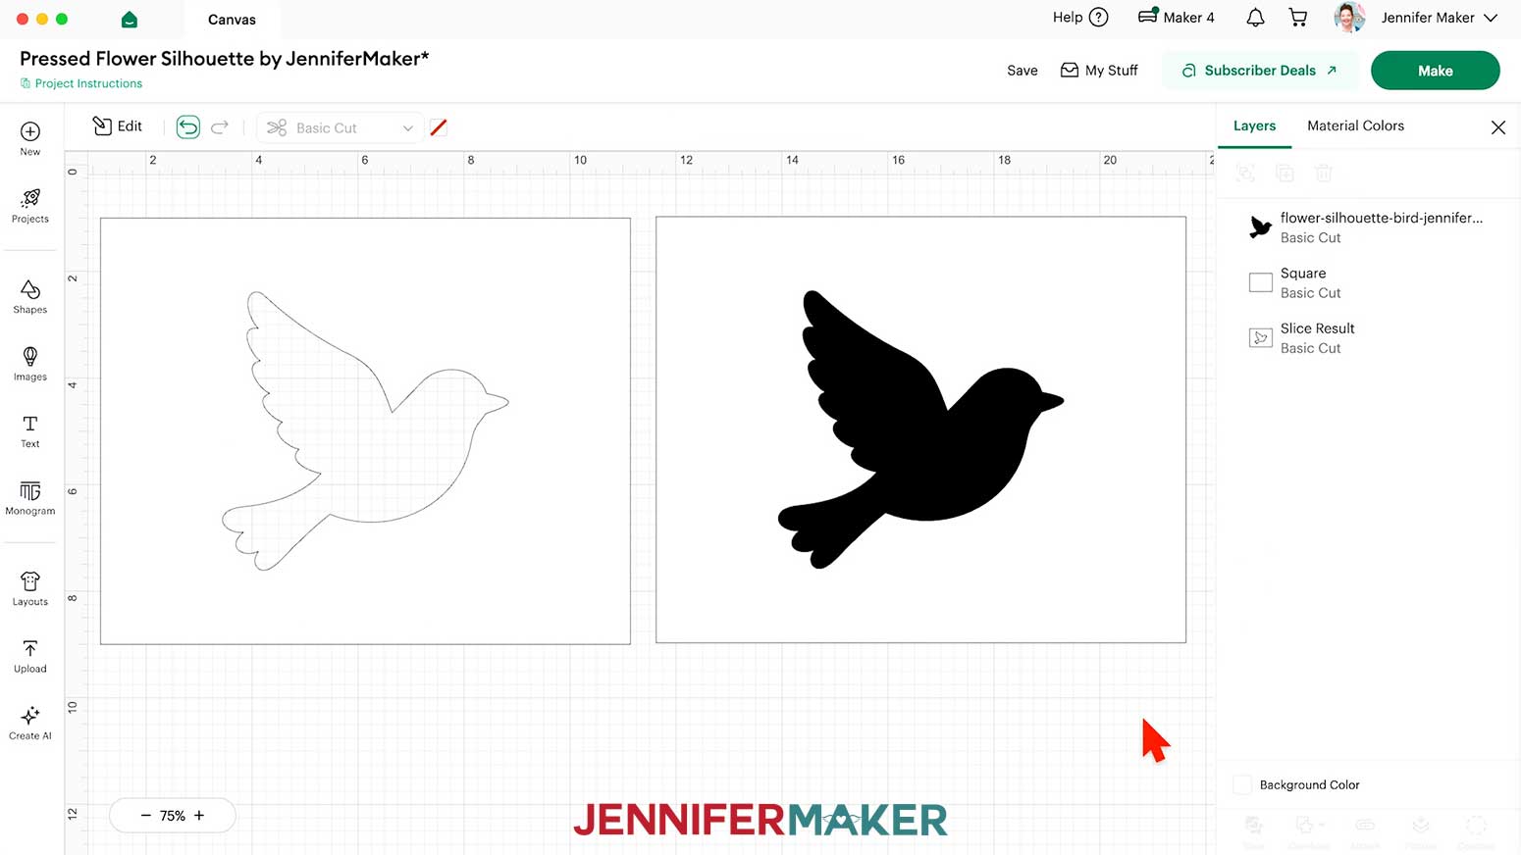The height and width of the screenshot is (855, 1521).
Task: Click the Duplicate layer icon
Action: (x=1285, y=174)
